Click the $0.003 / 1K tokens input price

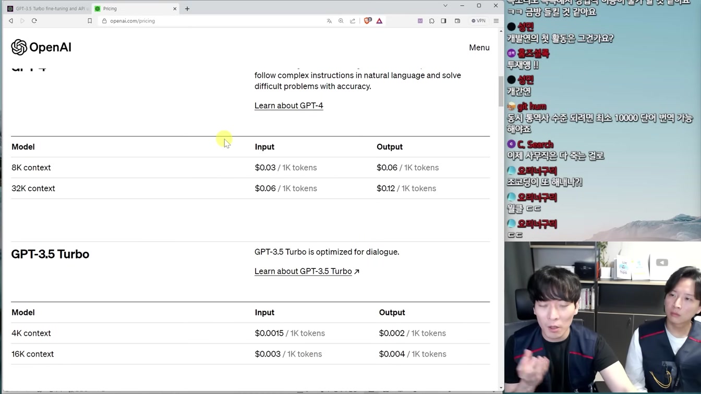[288, 354]
